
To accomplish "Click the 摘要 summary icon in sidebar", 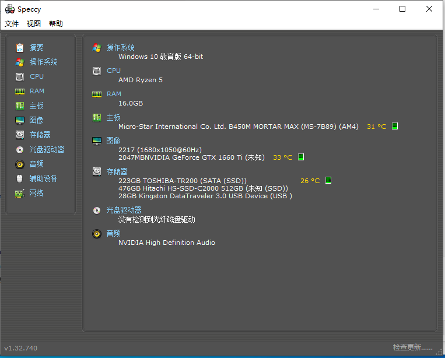I will (x=20, y=47).
